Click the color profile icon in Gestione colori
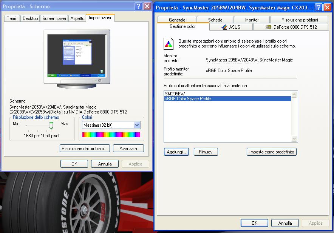 pyautogui.click(x=169, y=44)
